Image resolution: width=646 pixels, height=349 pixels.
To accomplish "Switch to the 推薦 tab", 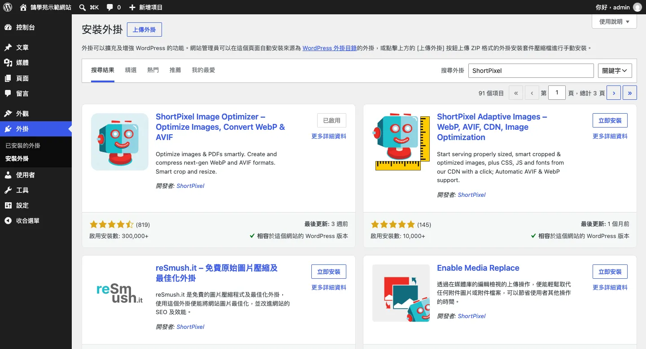I will point(175,70).
